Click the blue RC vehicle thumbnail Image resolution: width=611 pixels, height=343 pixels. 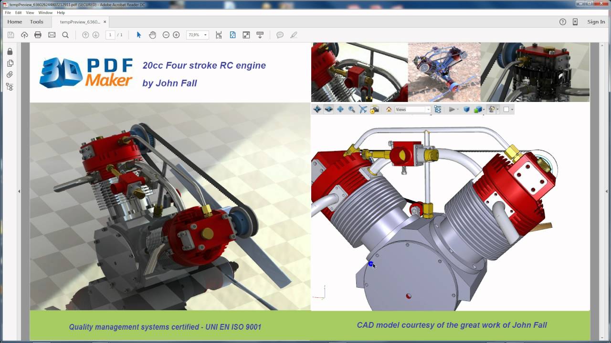point(444,72)
